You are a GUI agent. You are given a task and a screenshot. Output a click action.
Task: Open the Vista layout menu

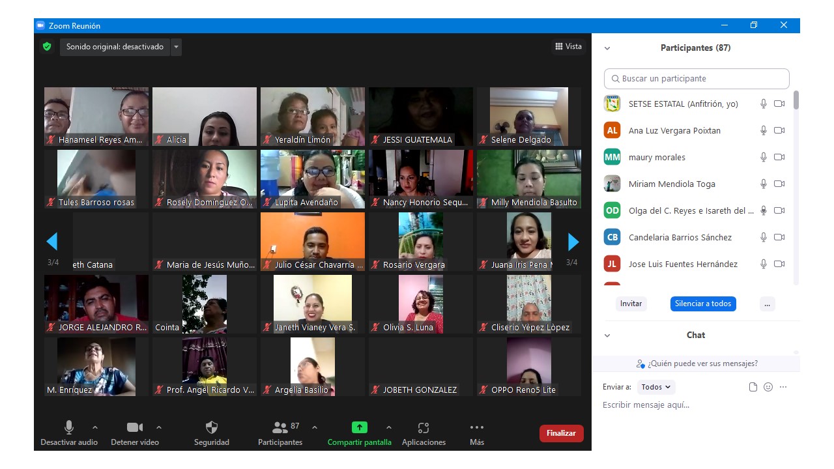pos(568,46)
